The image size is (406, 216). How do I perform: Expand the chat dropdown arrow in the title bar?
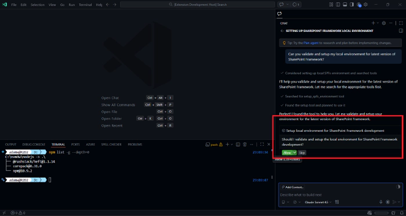pyautogui.click(x=288, y=5)
